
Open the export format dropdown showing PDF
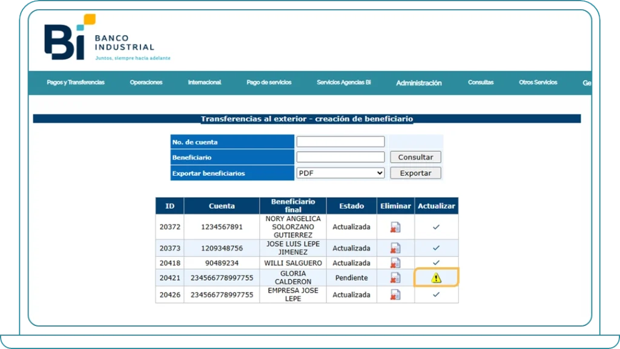tap(340, 173)
